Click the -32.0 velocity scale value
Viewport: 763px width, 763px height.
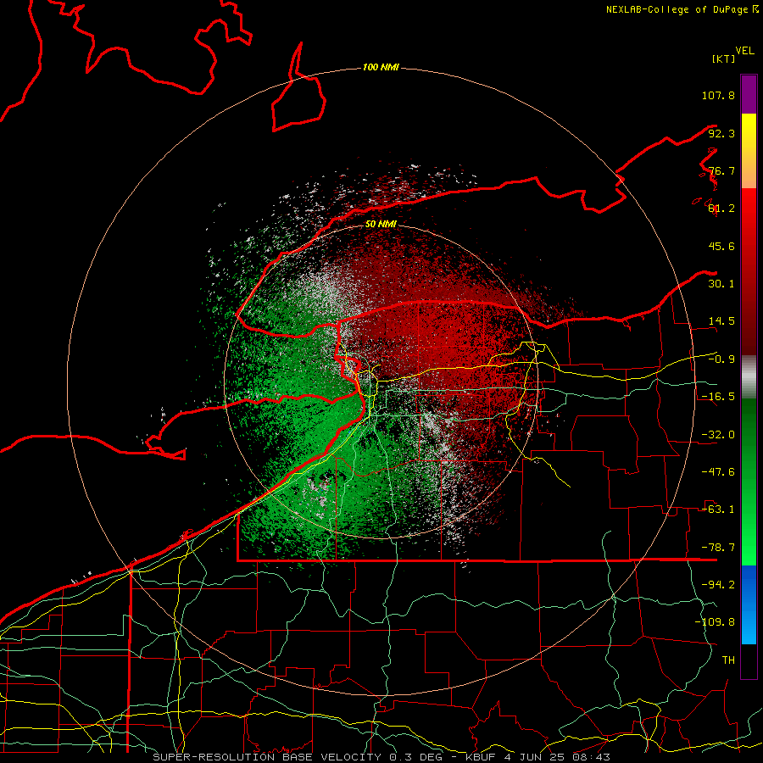tap(718, 435)
